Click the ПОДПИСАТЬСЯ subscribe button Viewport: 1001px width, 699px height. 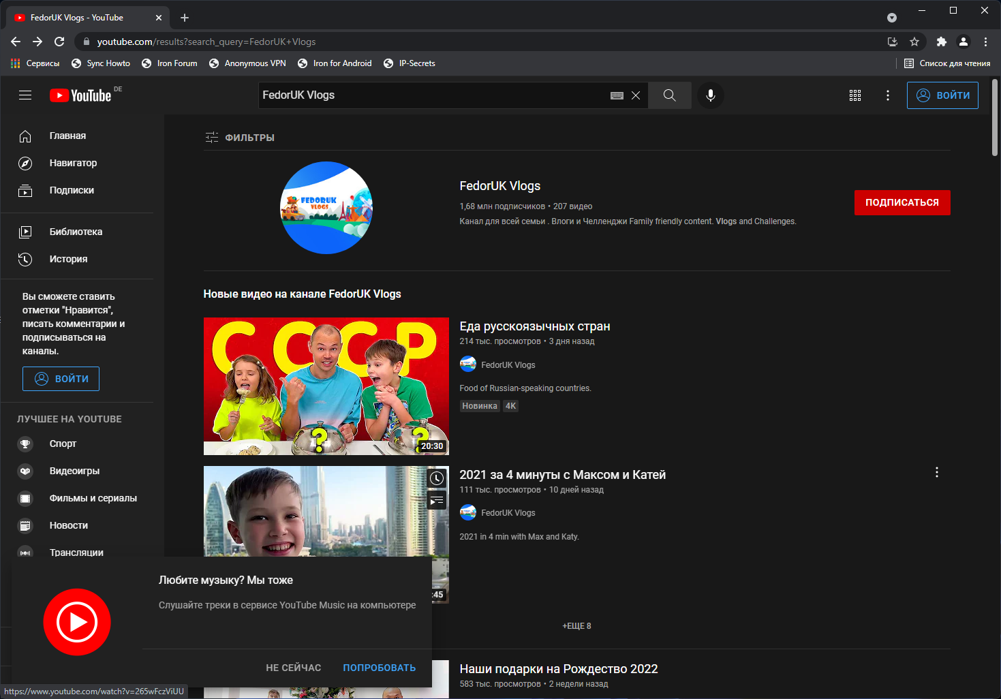point(902,202)
